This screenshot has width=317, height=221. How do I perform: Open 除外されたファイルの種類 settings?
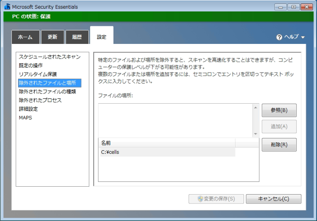47,91
